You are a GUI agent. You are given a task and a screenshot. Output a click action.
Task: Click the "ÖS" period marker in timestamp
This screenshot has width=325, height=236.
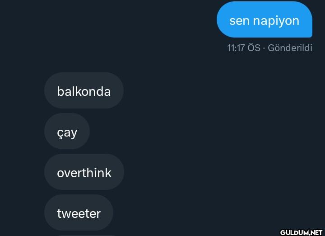254,47
